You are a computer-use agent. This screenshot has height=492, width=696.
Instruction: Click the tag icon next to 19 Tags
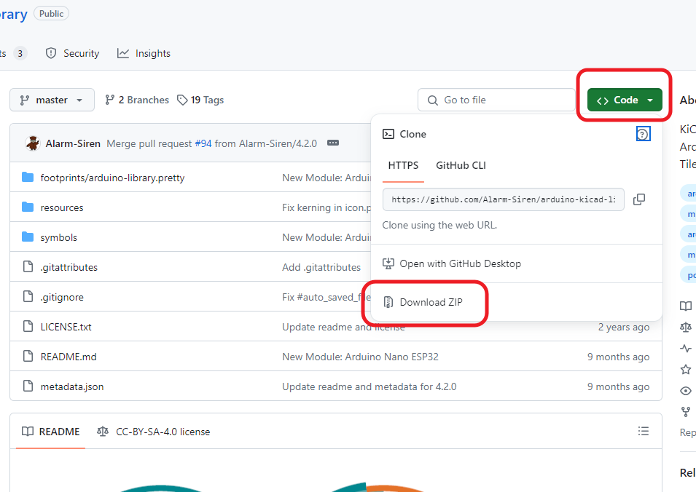[x=182, y=100]
